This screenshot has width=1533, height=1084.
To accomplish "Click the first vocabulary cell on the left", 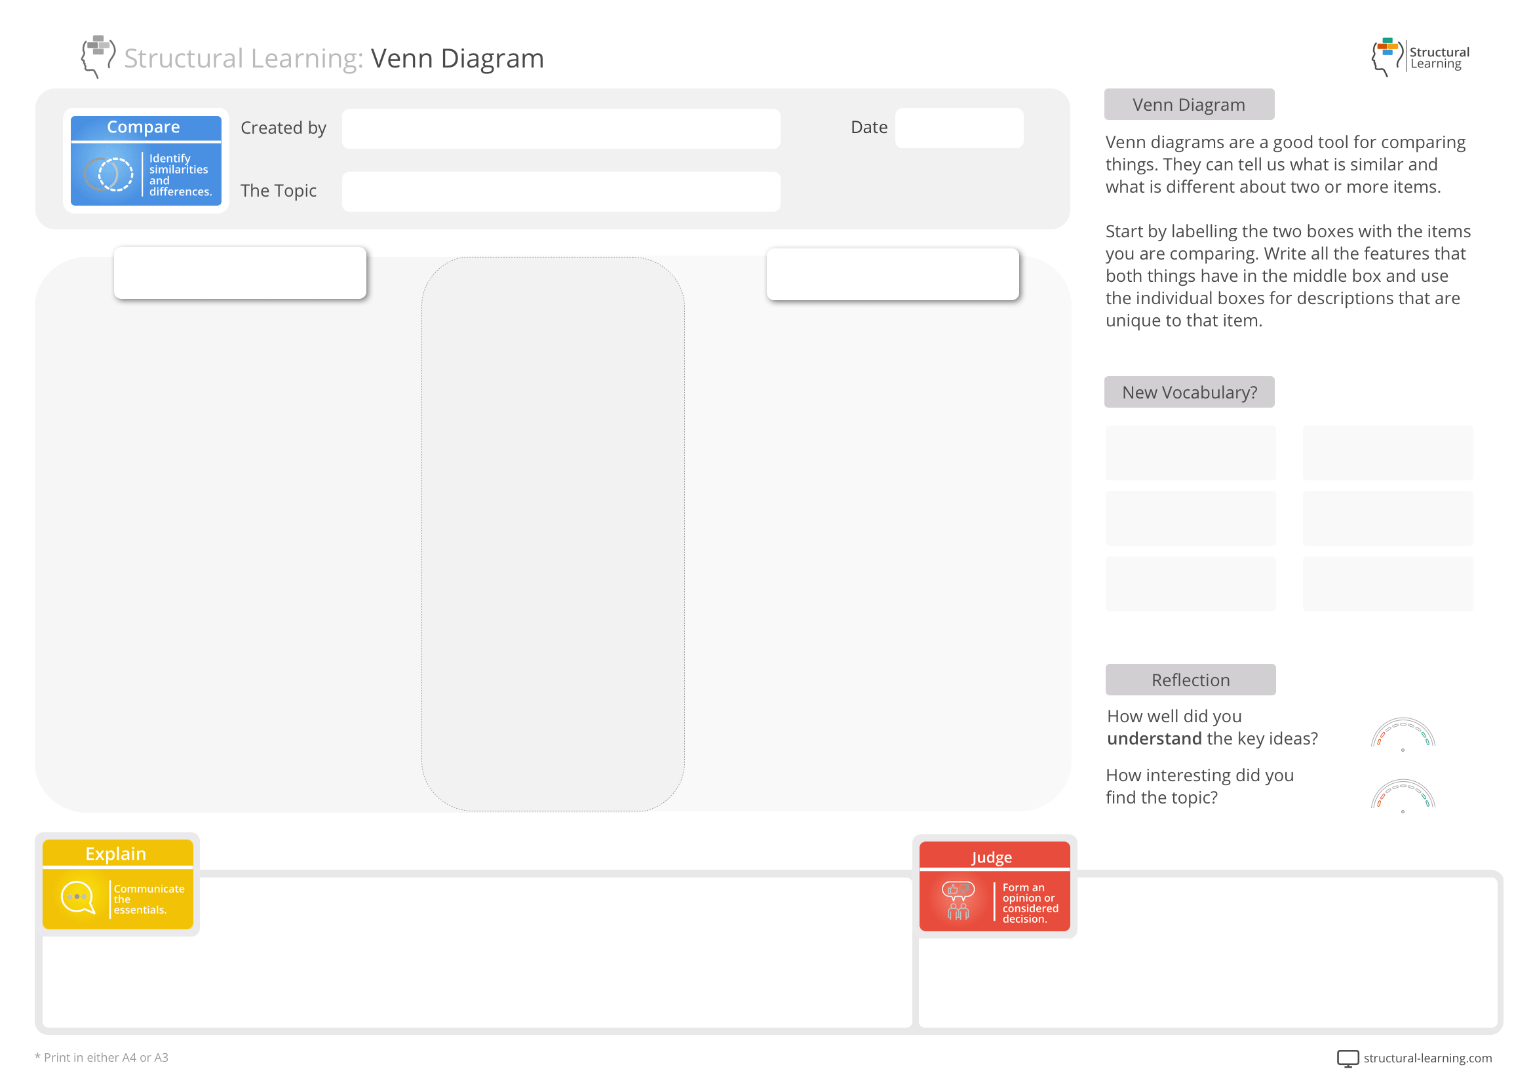I will [1190, 453].
